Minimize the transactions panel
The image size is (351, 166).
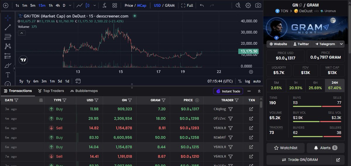tap(249, 91)
